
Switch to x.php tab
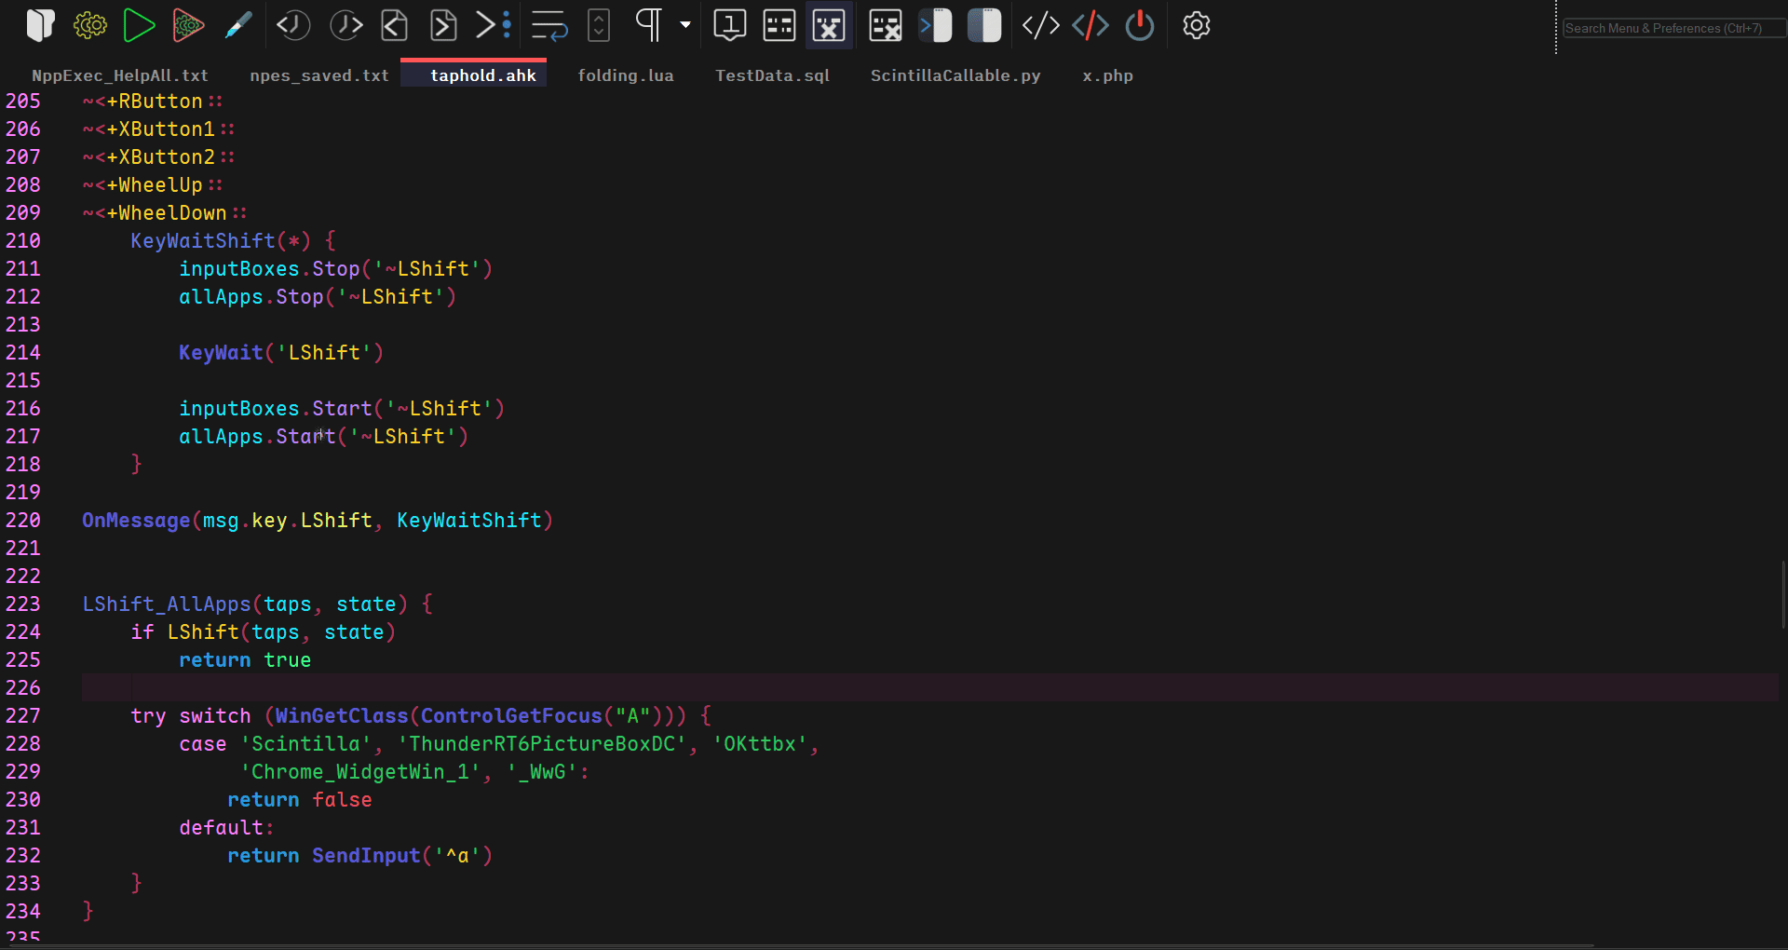click(1107, 75)
